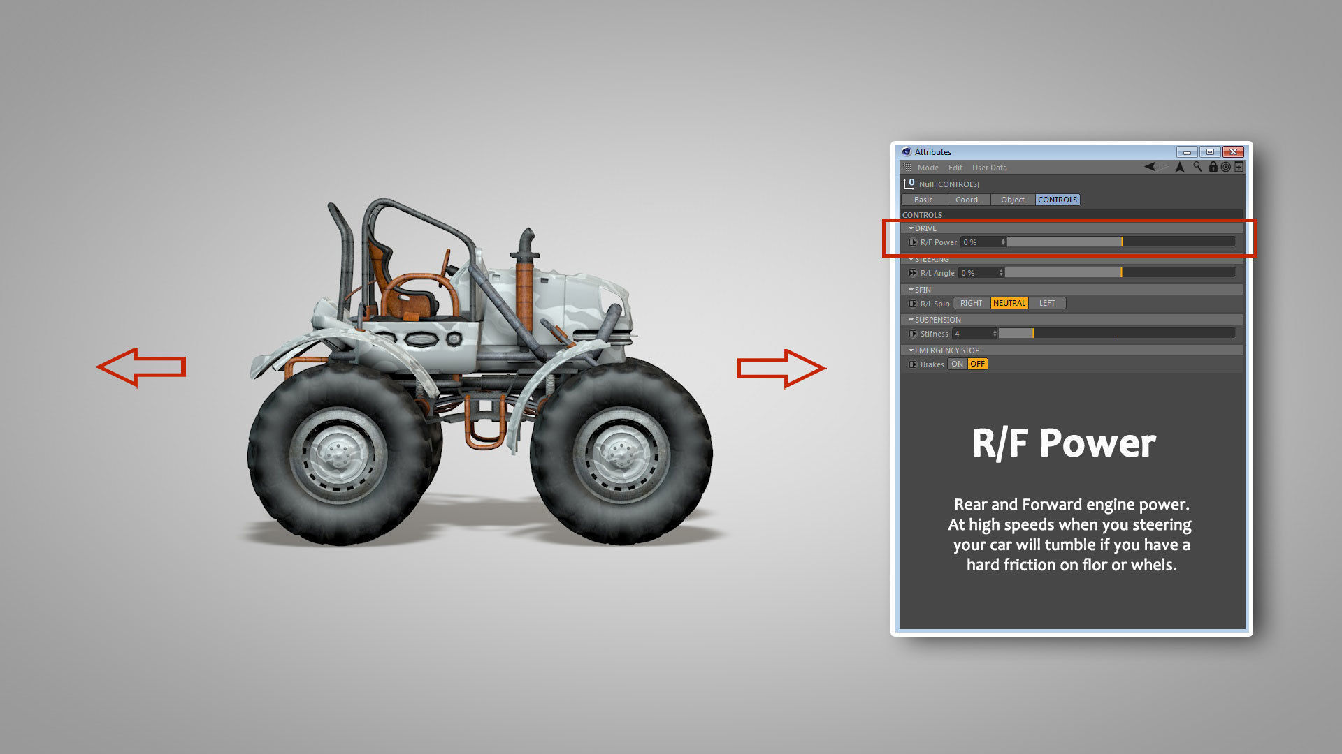Set R/L Spin to LEFT
This screenshot has height=754, width=1342.
click(1047, 303)
